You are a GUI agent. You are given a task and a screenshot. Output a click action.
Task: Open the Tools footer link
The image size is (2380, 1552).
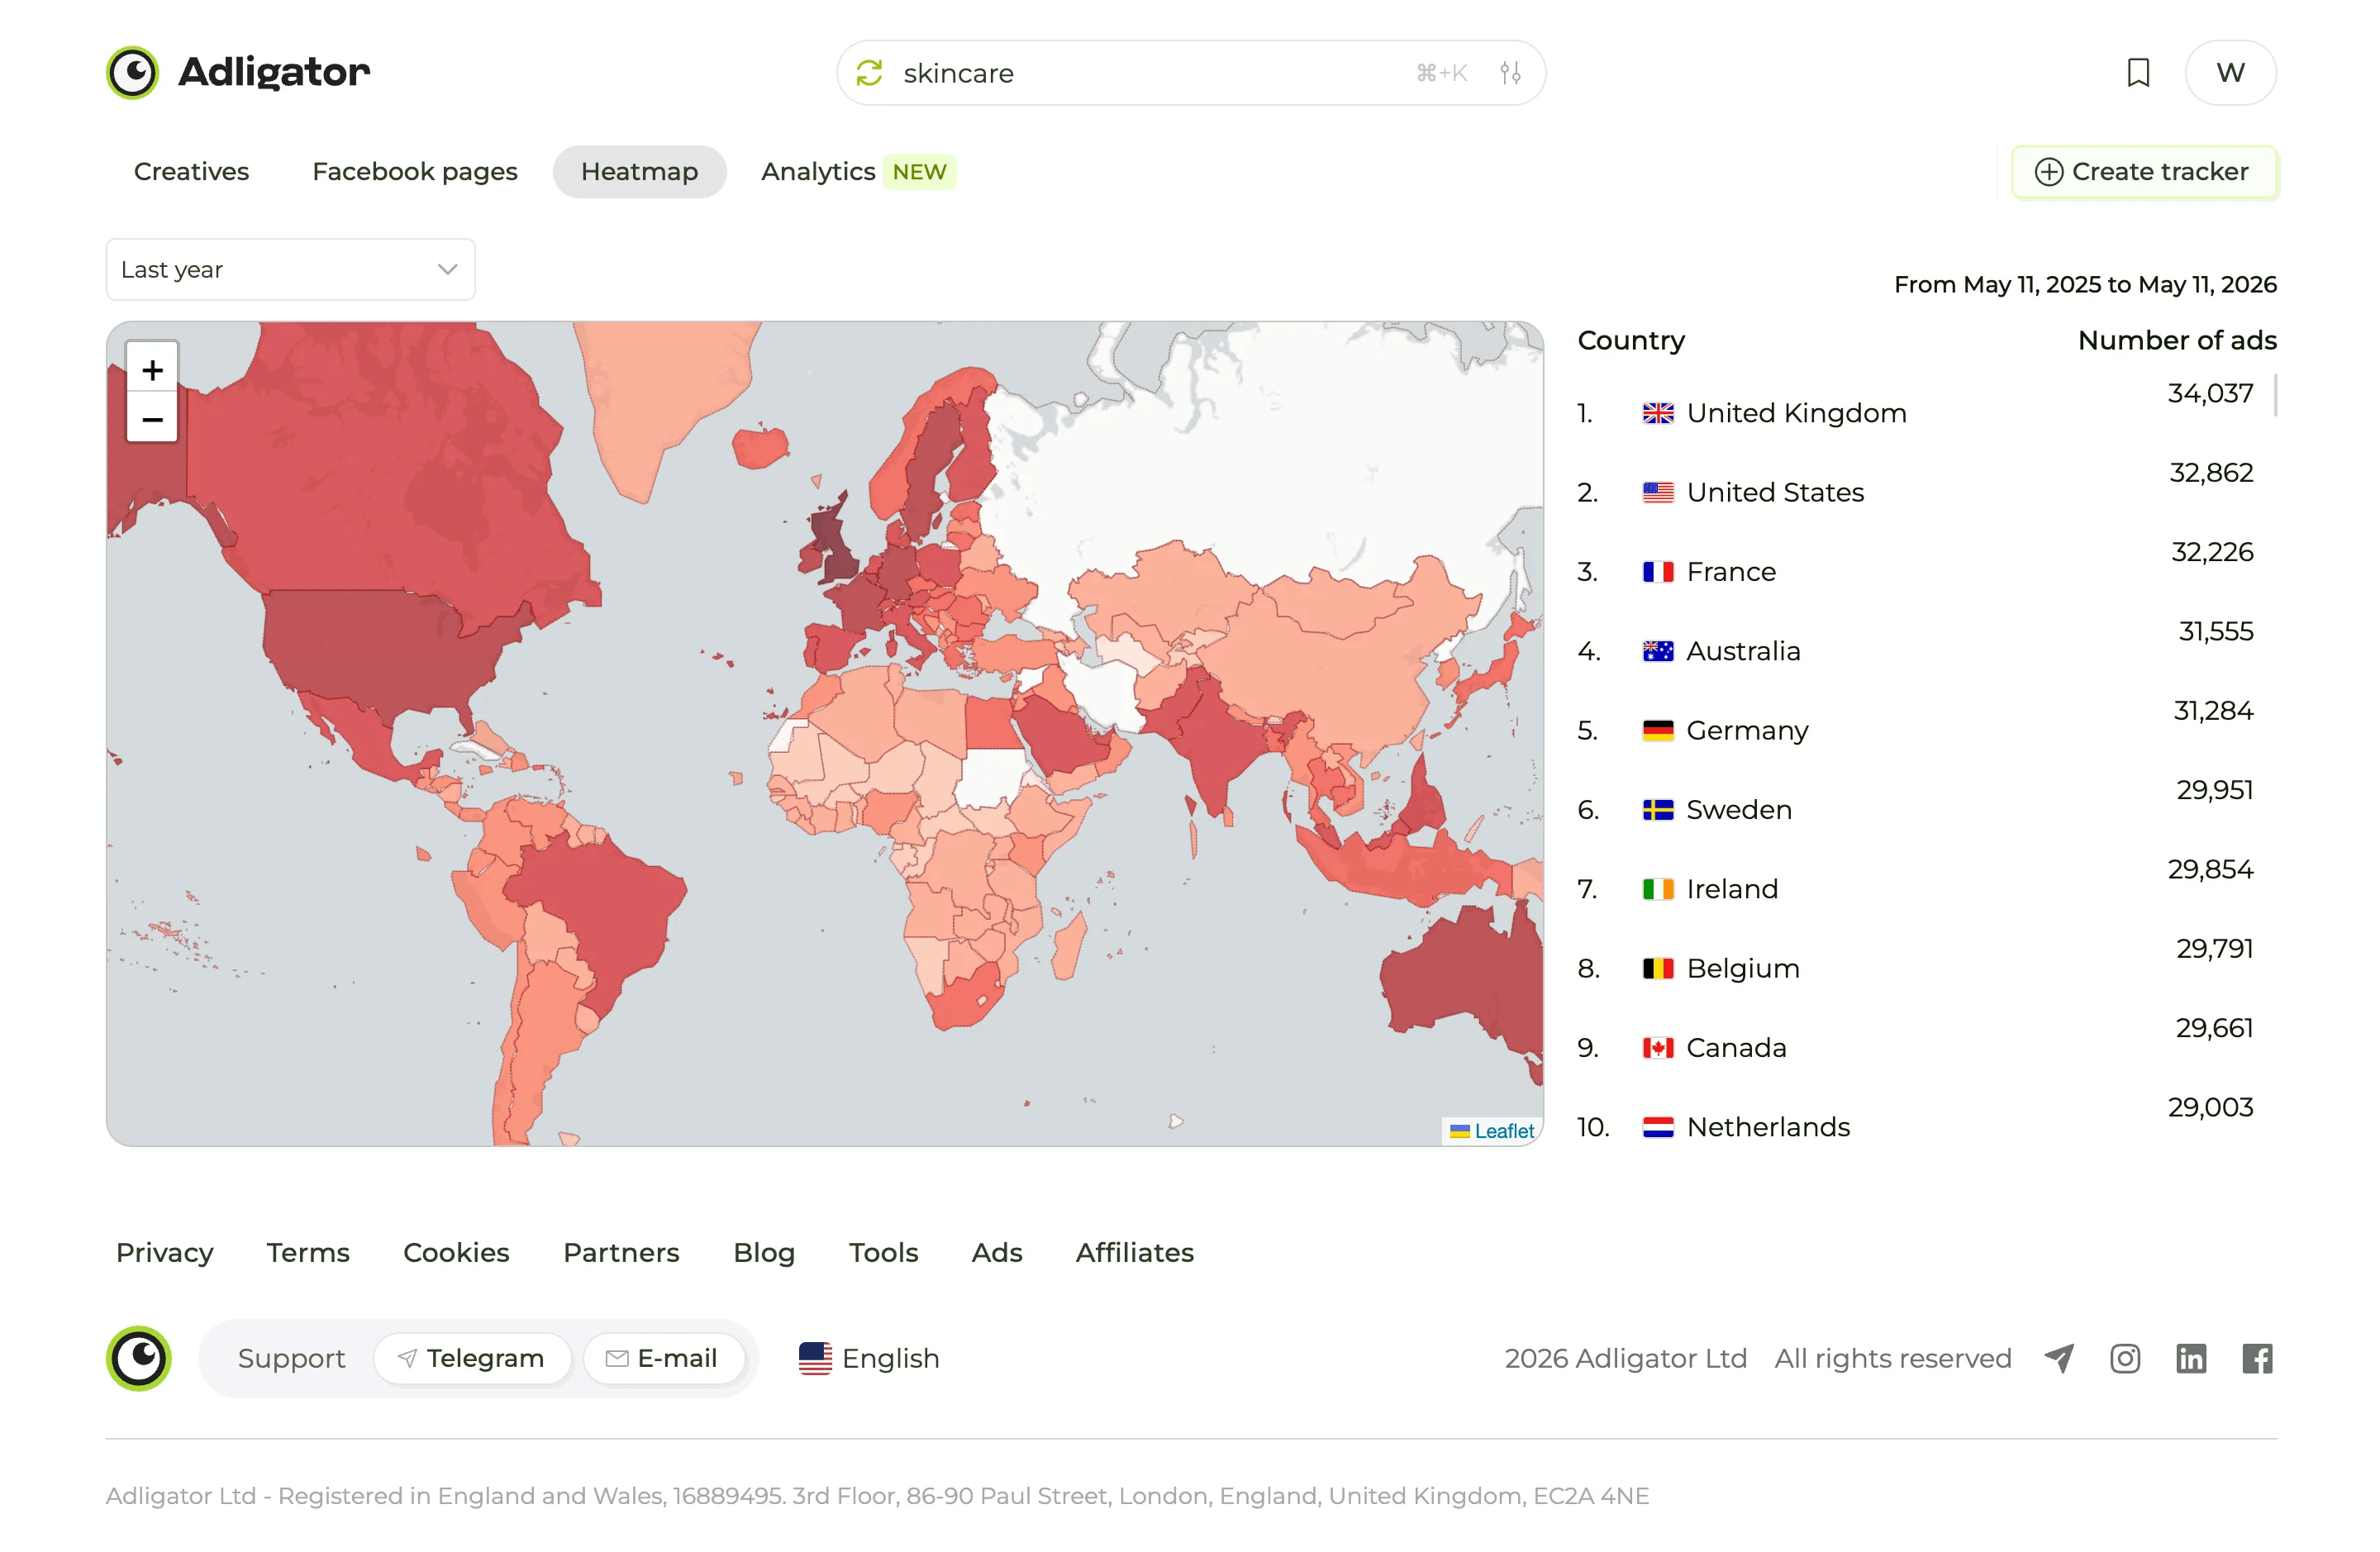coord(883,1252)
